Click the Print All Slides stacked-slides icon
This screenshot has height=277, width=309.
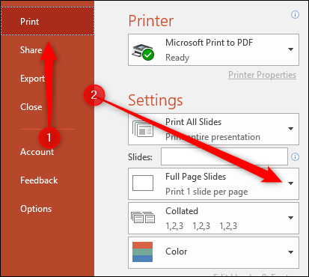point(143,129)
